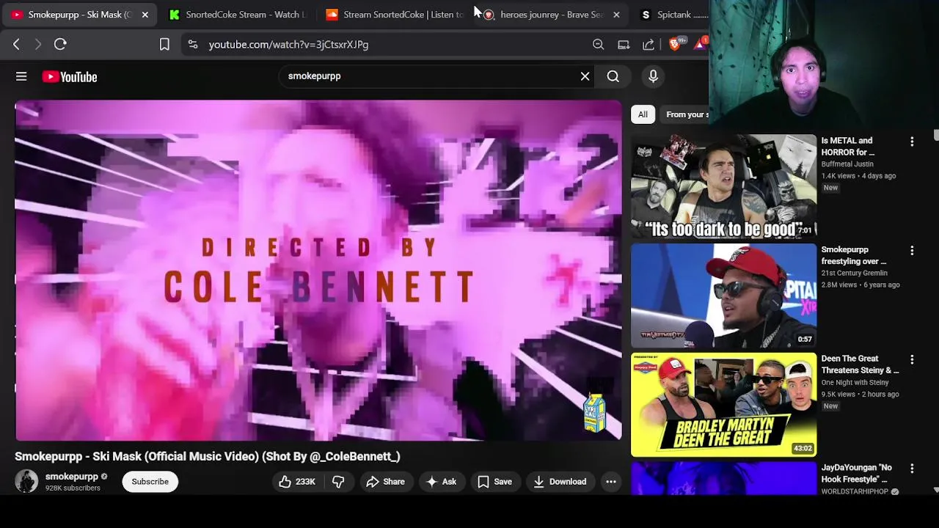Play Is METAL and HORROR thumbnail
This screenshot has width=939, height=528.
(x=723, y=186)
